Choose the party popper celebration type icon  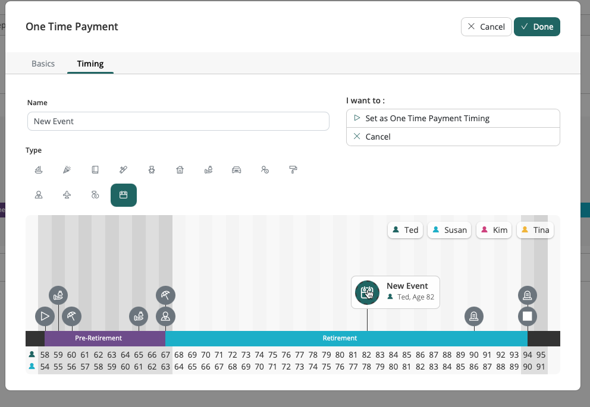point(67,170)
